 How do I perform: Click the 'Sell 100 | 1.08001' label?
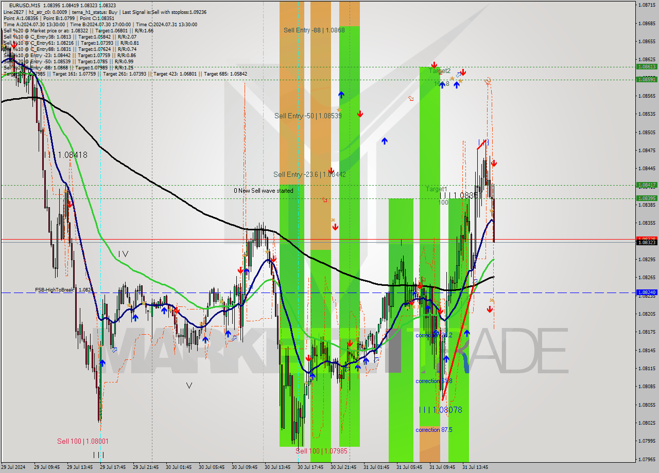(x=83, y=441)
